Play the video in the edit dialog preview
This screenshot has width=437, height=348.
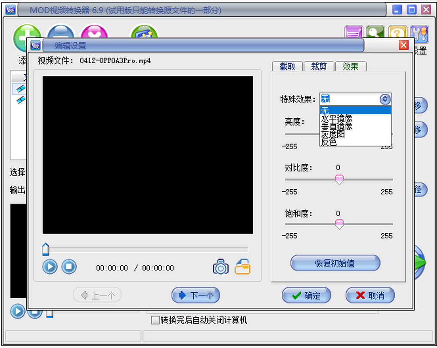50,267
